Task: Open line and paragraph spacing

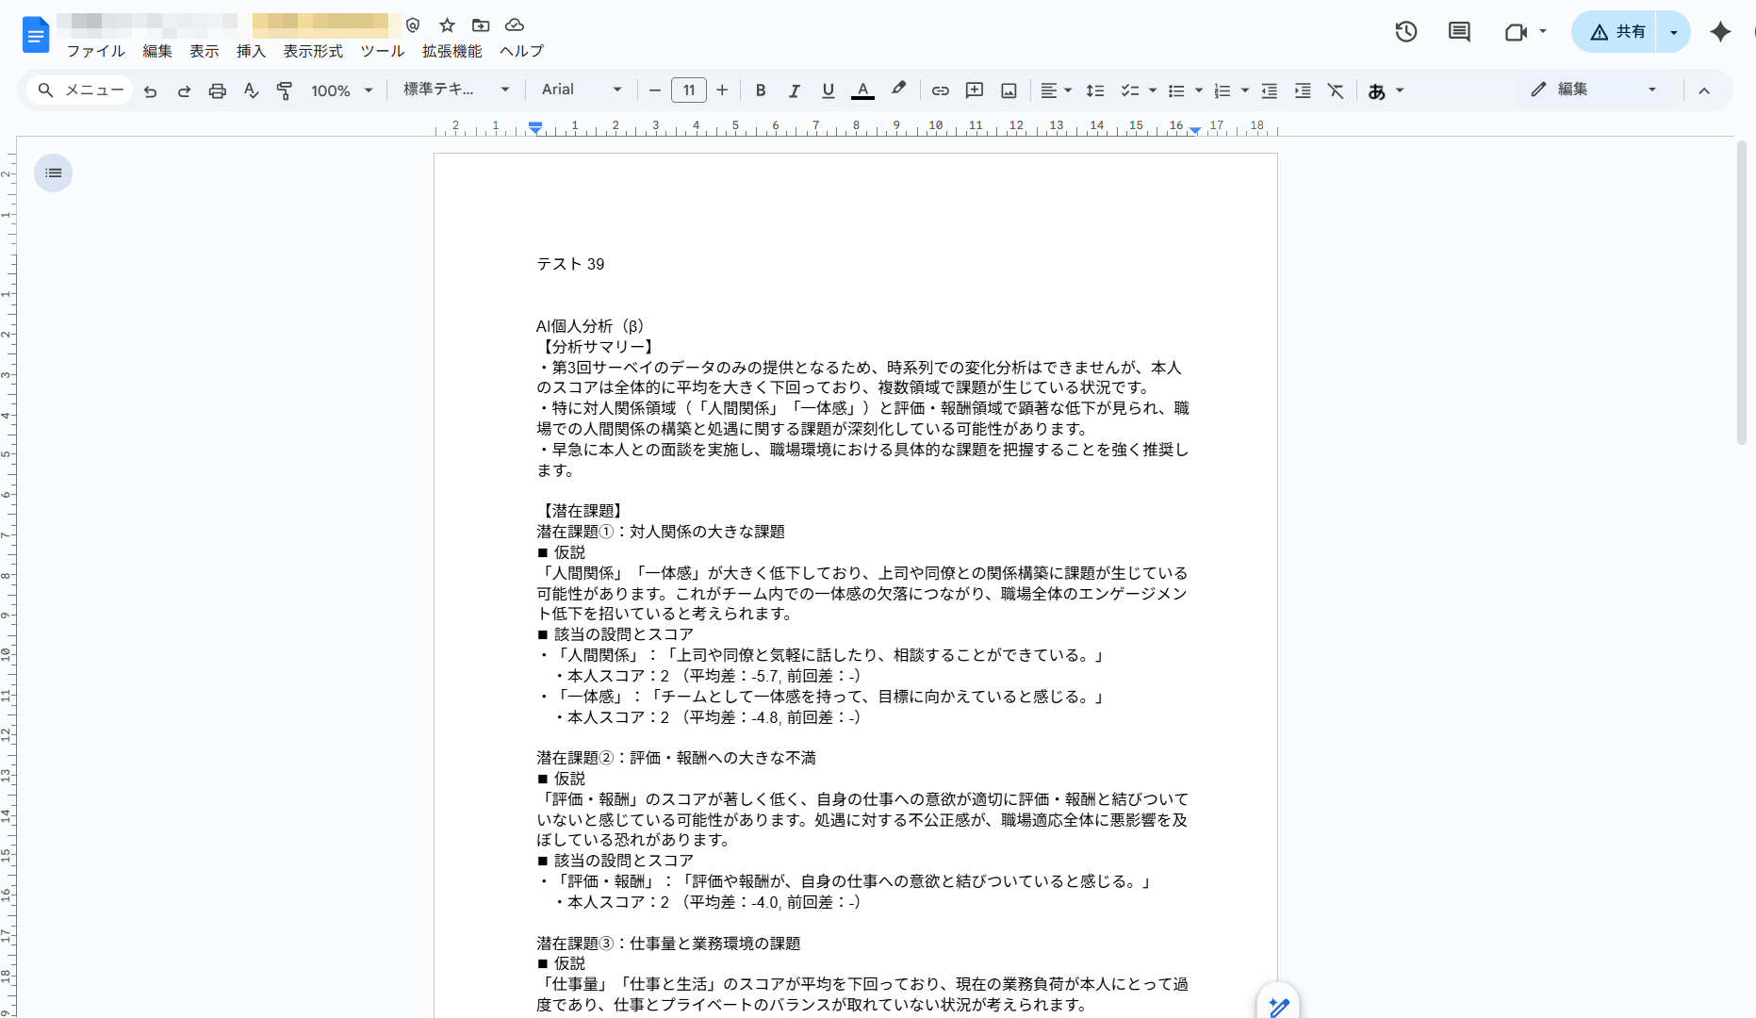Action: pos(1095,90)
